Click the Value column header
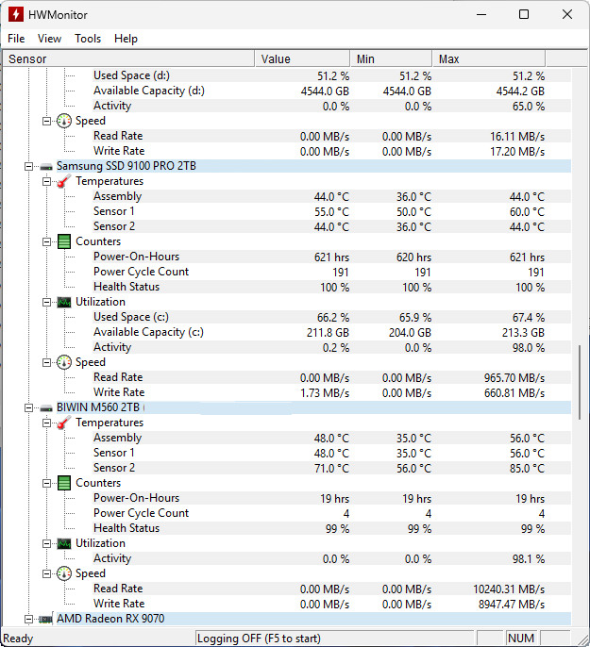Image resolution: width=590 pixels, height=647 pixels. 302,59
